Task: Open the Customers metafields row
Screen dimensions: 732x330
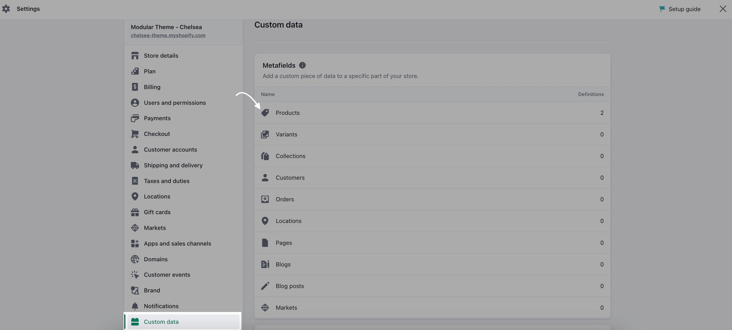Action: coord(432,178)
